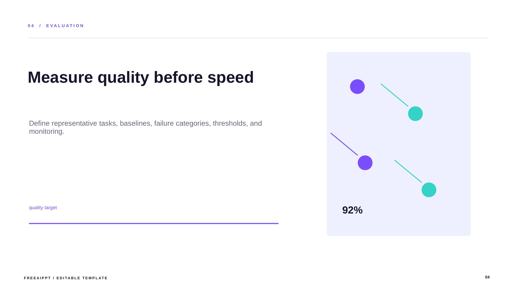Screen dimensions: 516x290
Task: Click the upper teal diagonal line
Action: click(x=394, y=95)
